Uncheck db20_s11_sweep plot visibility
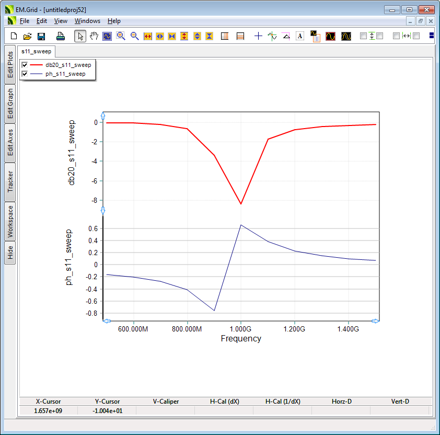 (x=25, y=65)
